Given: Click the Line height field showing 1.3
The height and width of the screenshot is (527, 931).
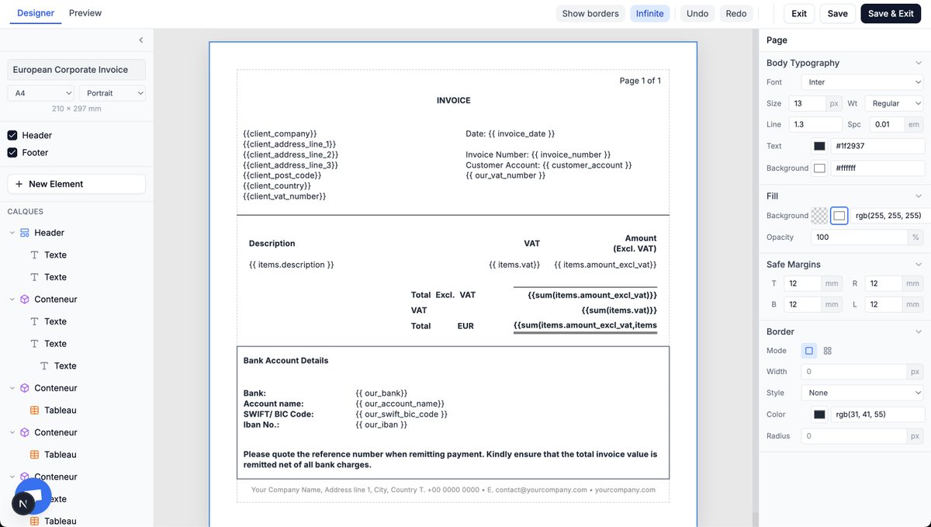Looking at the screenshot, I should pos(815,124).
